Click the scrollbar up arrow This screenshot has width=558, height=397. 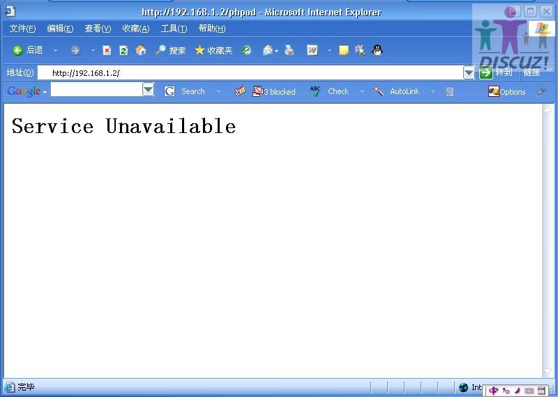click(548, 109)
